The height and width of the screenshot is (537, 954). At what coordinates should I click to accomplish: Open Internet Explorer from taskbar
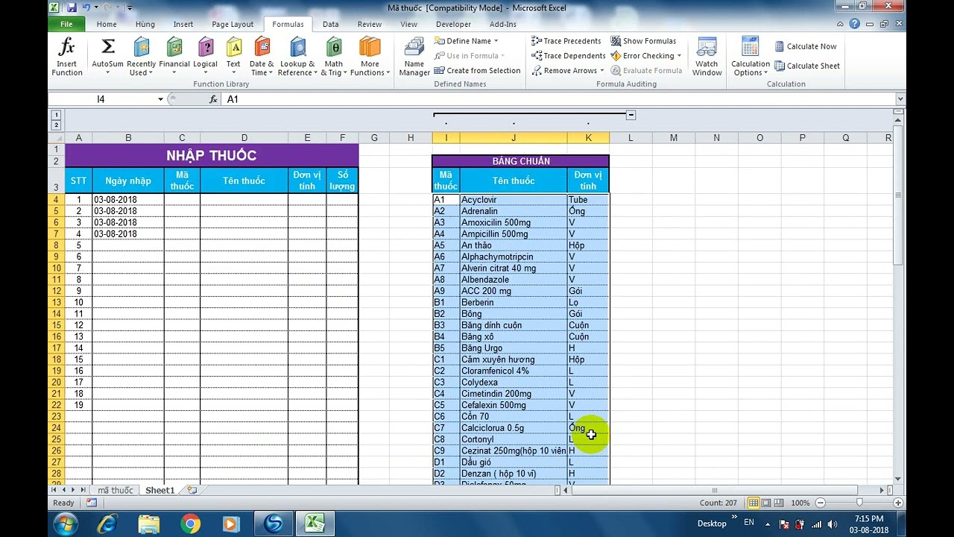coord(108,524)
